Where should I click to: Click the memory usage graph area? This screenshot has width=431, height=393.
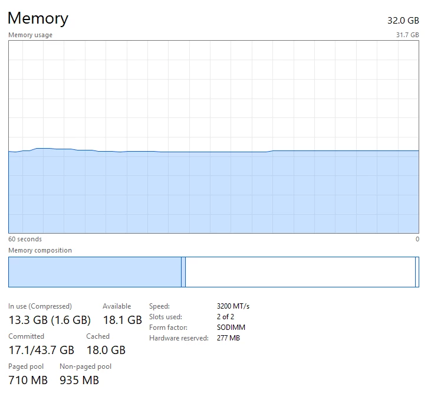coord(213,137)
